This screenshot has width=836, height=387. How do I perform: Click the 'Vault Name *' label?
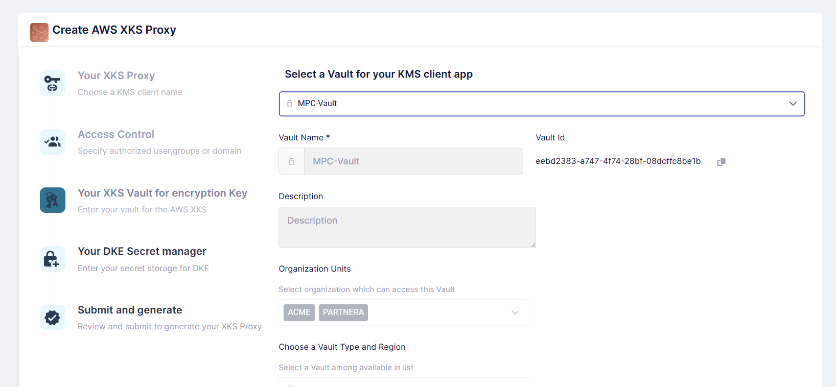(304, 138)
